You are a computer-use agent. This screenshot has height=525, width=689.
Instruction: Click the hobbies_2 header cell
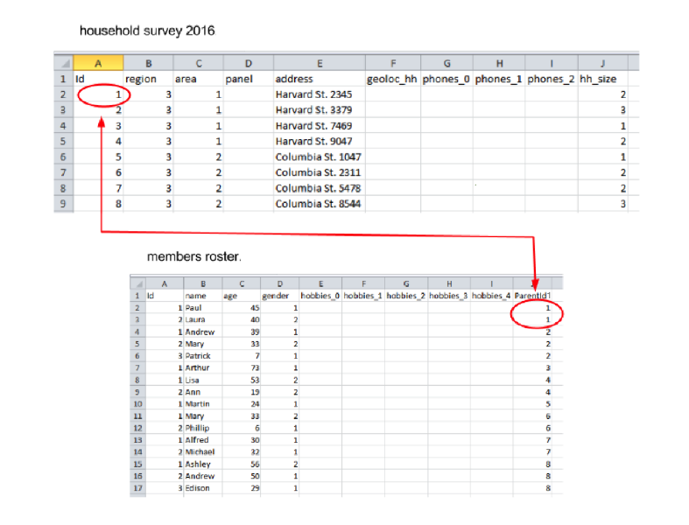(x=405, y=296)
